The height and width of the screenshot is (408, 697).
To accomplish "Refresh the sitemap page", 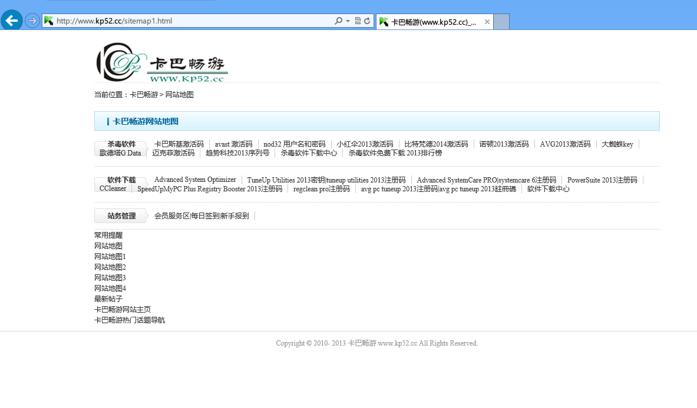I will click(x=366, y=19).
